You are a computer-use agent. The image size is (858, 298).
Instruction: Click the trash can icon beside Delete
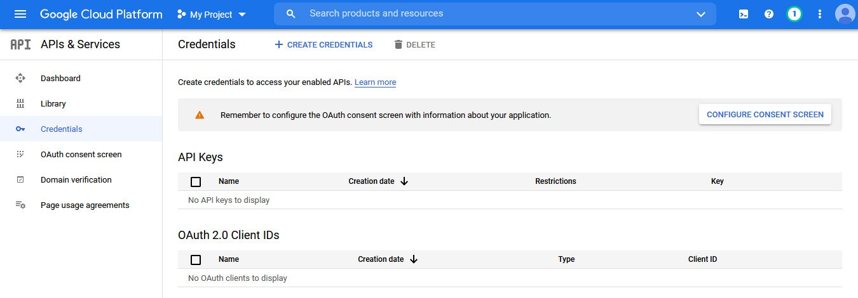click(x=398, y=44)
